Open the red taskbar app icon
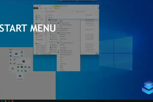Screen dimensions: 153x102 coord(12,101)
